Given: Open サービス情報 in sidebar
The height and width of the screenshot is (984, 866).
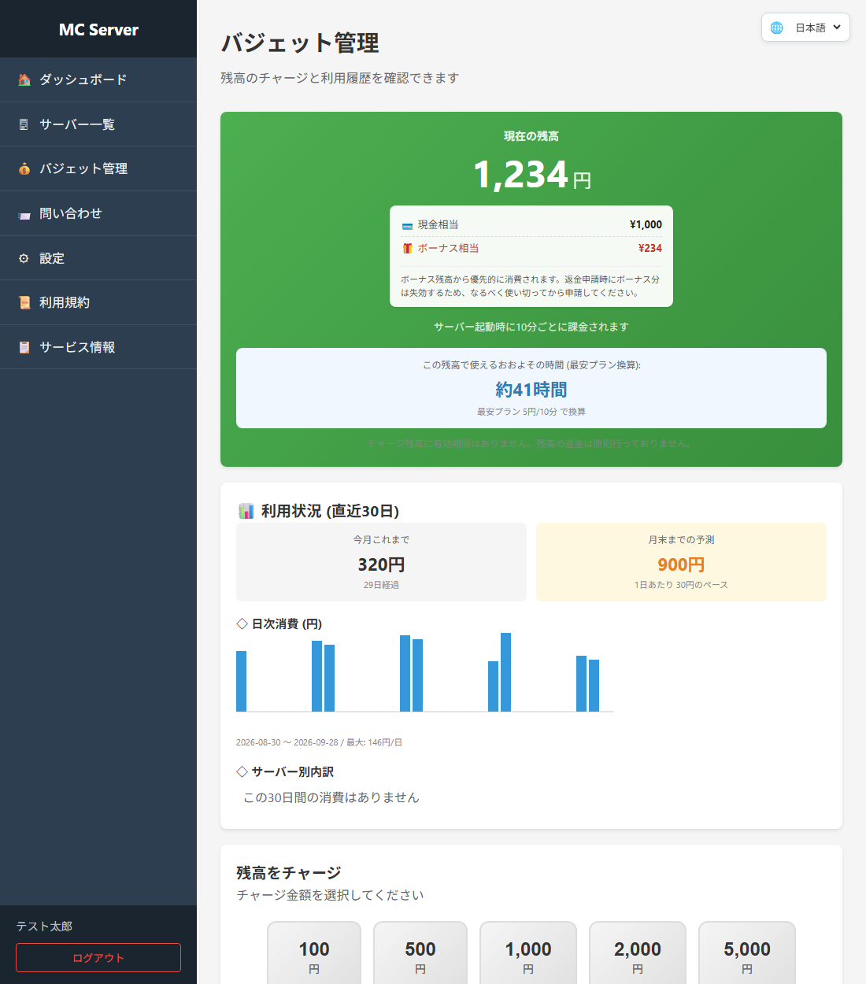Looking at the screenshot, I should [x=98, y=347].
